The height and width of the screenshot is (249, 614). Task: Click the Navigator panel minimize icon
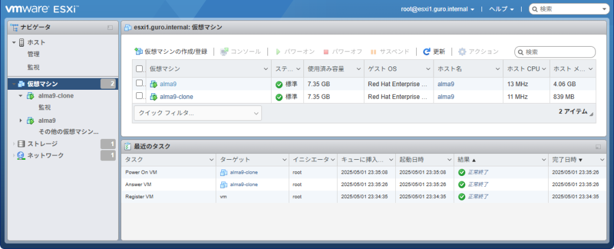110,28
